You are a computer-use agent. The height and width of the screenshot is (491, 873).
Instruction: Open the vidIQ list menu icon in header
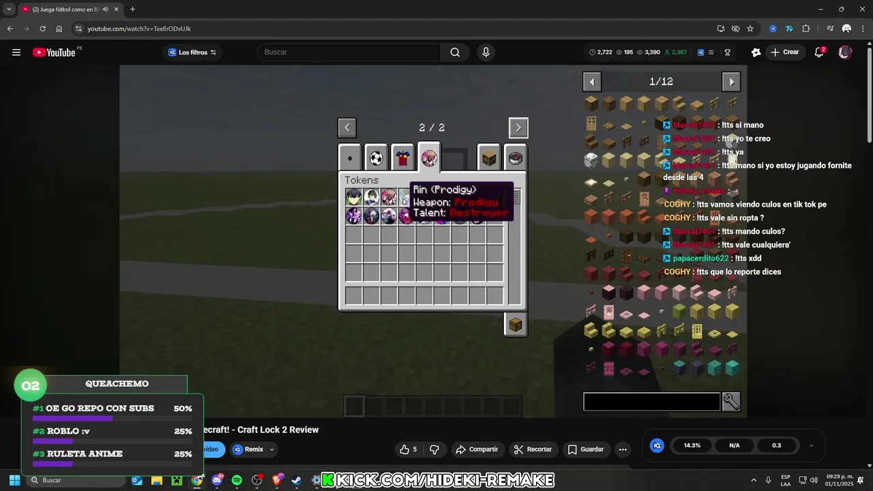point(711,53)
